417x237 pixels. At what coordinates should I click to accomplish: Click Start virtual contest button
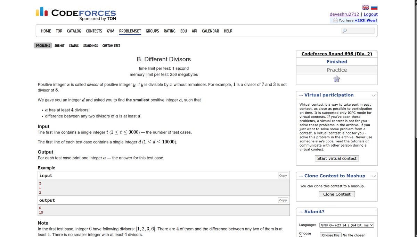[337, 158]
